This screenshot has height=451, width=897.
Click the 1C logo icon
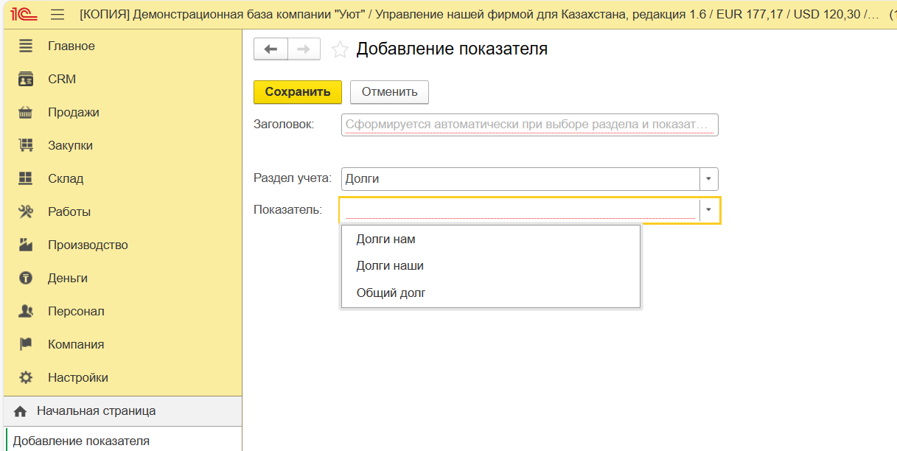(x=24, y=15)
